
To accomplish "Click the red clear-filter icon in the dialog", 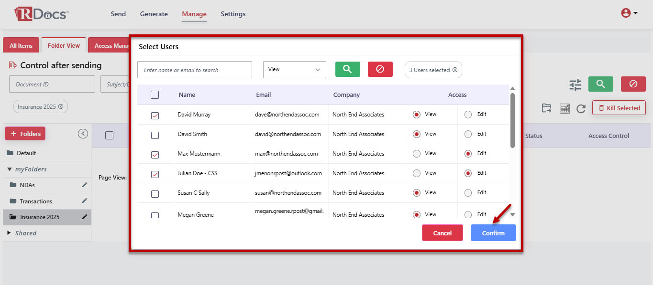I will [x=380, y=69].
